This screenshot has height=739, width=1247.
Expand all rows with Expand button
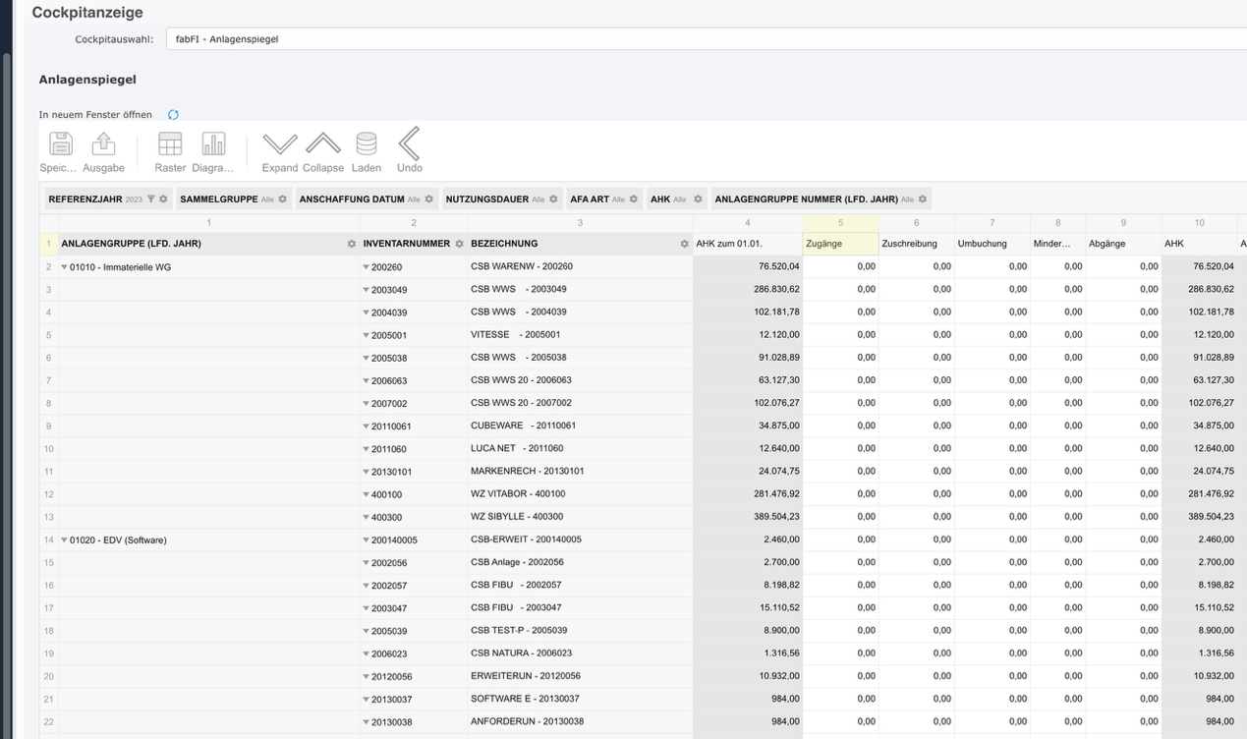(280, 144)
